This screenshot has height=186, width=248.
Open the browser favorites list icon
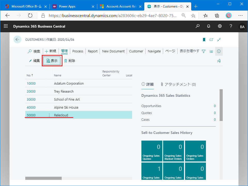[205, 15]
